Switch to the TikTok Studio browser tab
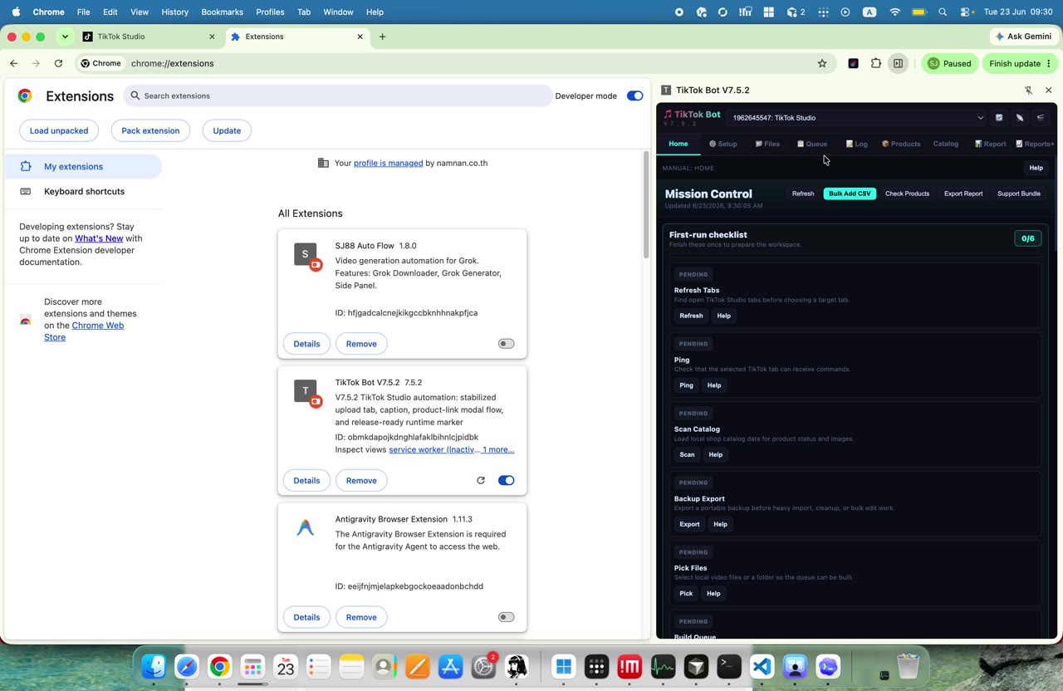The width and height of the screenshot is (1063, 691). [148, 37]
